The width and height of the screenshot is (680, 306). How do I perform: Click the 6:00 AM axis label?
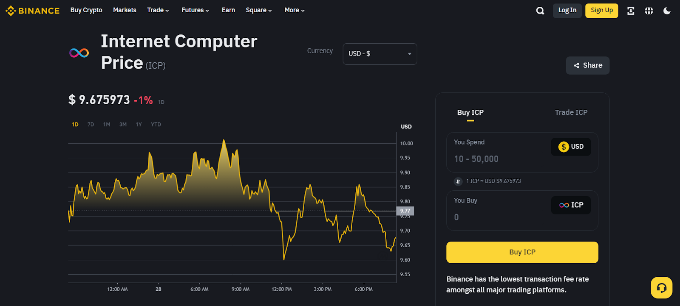pos(199,289)
